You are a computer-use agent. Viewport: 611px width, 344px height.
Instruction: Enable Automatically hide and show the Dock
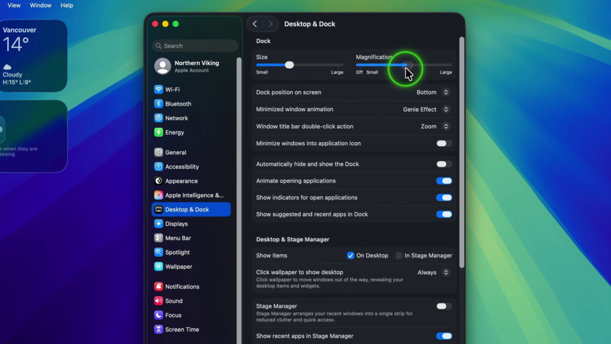point(444,164)
